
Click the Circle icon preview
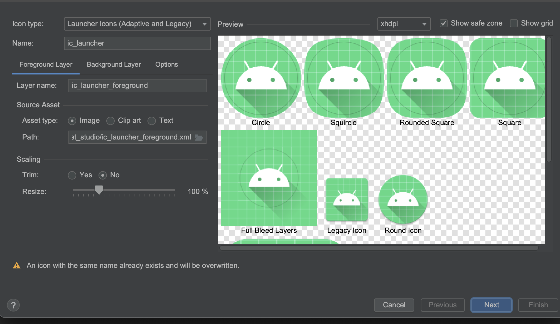(261, 78)
